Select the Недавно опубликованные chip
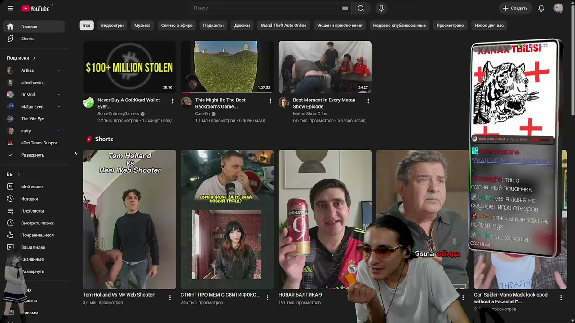Viewport: 575px width, 323px height. tap(399, 26)
